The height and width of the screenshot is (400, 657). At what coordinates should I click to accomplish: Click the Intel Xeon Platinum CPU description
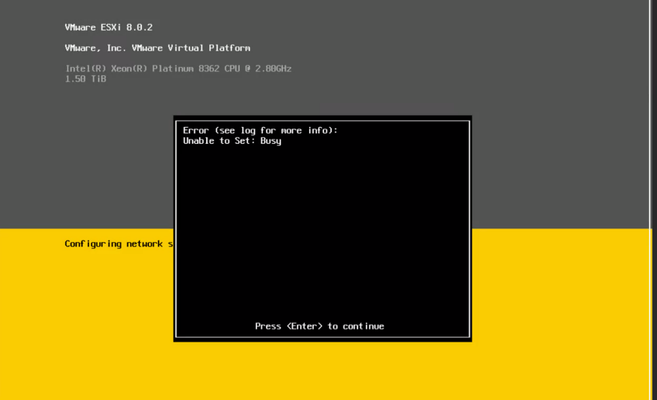coord(179,68)
